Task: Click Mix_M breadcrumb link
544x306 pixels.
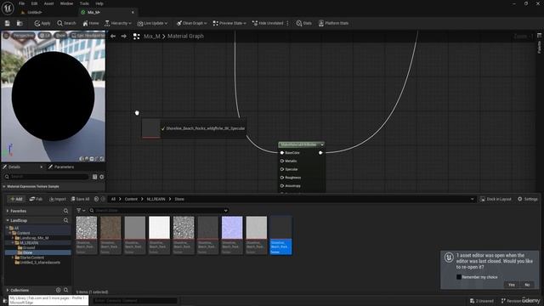Action: coord(152,36)
